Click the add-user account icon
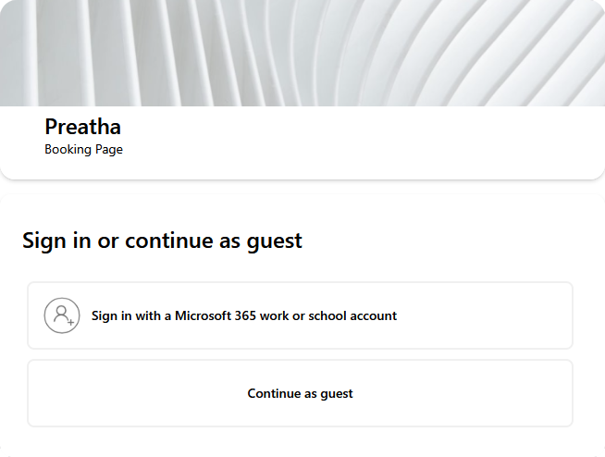 click(x=62, y=315)
